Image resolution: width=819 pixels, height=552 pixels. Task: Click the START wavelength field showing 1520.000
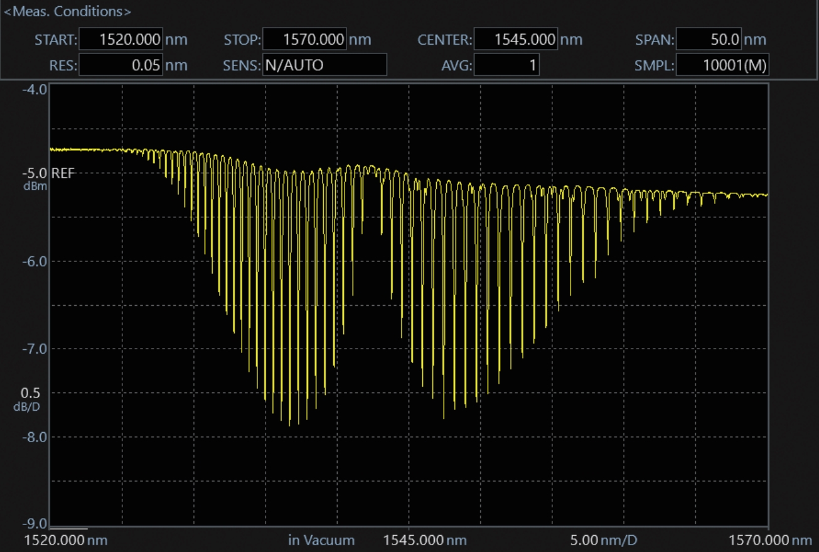point(121,40)
